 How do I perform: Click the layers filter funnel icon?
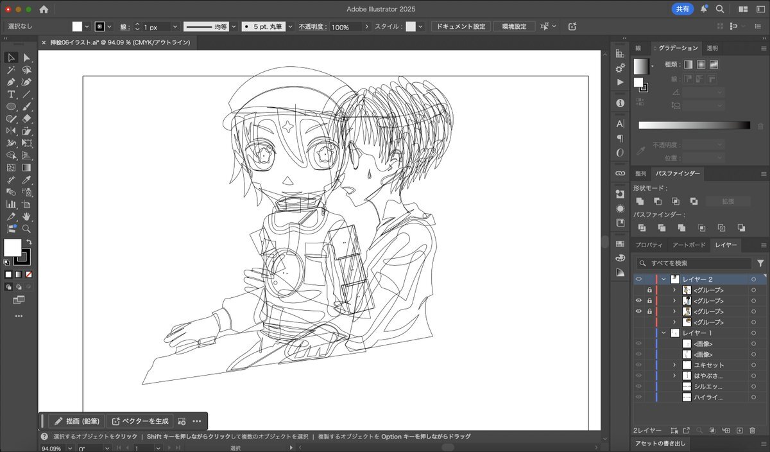pyautogui.click(x=760, y=263)
